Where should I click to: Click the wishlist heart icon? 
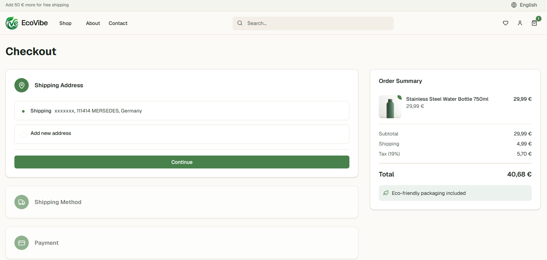[x=505, y=23]
